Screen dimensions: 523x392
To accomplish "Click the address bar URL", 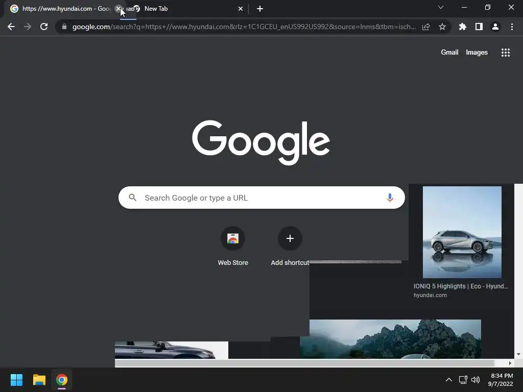I will coord(244,27).
